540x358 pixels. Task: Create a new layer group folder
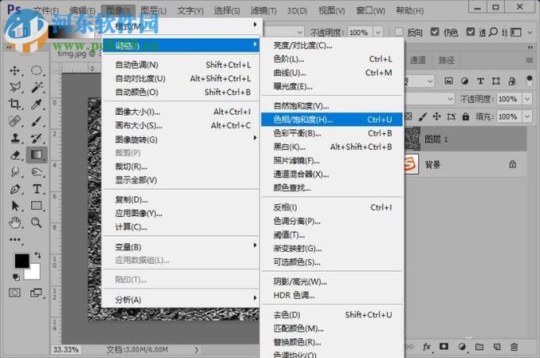click(x=479, y=347)
